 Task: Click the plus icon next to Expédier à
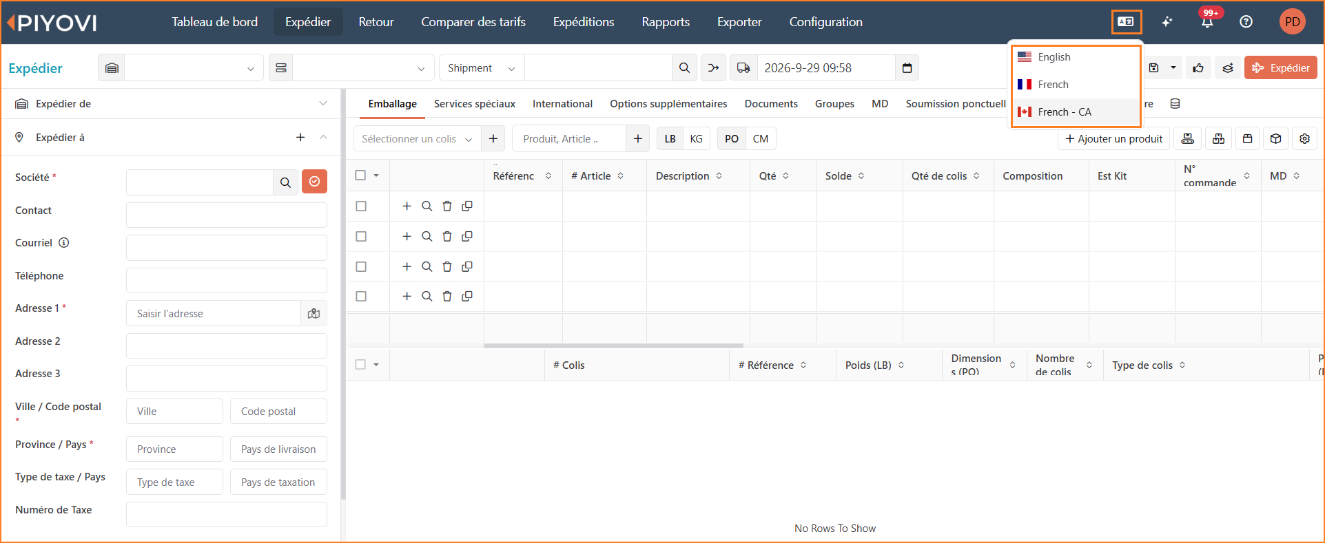pos(300,138)
